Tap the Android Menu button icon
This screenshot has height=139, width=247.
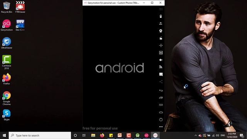click(x=161, y=105)
